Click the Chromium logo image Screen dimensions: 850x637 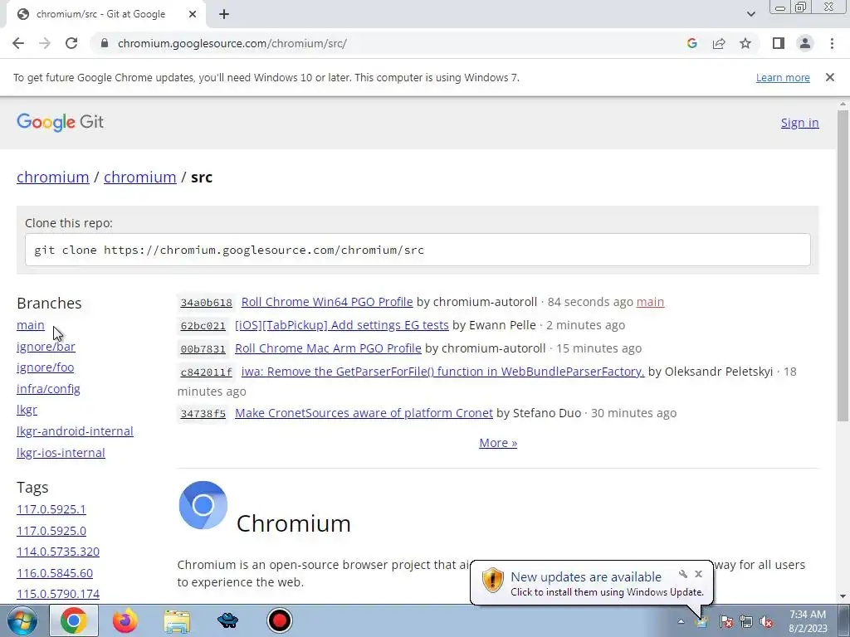203,505
